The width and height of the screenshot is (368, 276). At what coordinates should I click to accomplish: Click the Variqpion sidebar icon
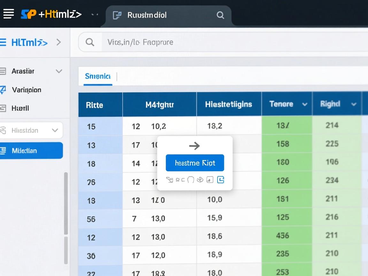tap(3, 90)
